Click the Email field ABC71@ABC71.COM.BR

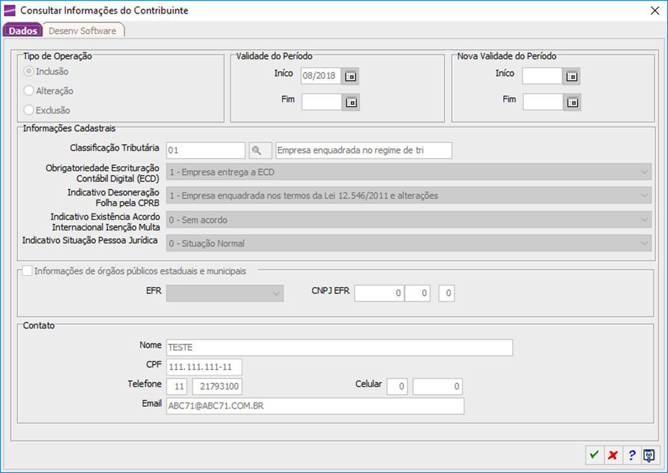316,406
